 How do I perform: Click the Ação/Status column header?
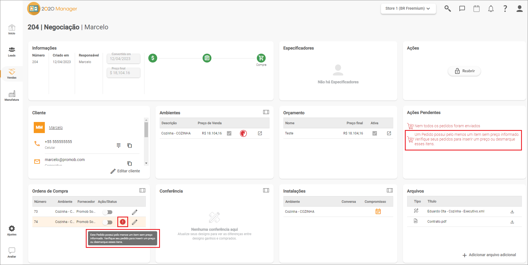pos(107,202)
